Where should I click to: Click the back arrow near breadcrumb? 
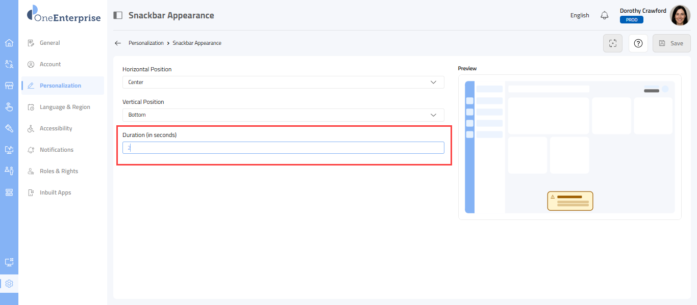coord(118,43)
